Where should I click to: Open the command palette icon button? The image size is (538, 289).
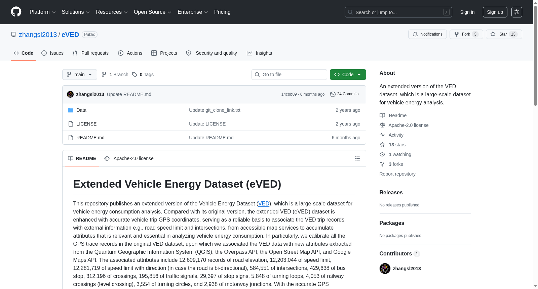tap(517, 12)
